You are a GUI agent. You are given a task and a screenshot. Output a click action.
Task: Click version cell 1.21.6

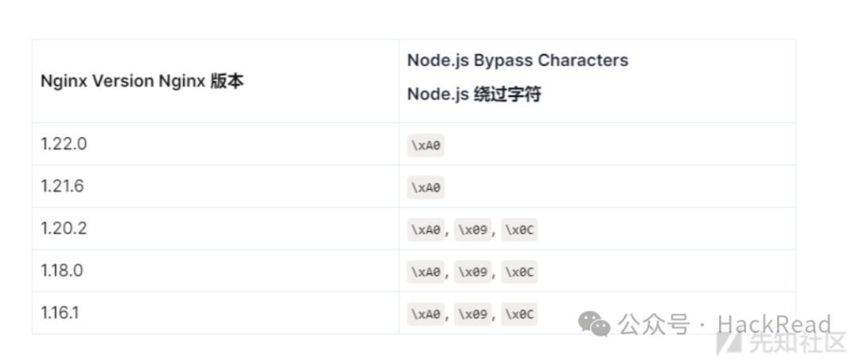pyautogui.click(x=62, y=186)
